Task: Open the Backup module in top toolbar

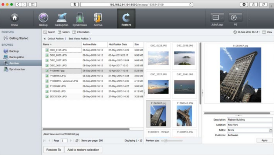Action: pyautogui.click(x=43, y=18)
